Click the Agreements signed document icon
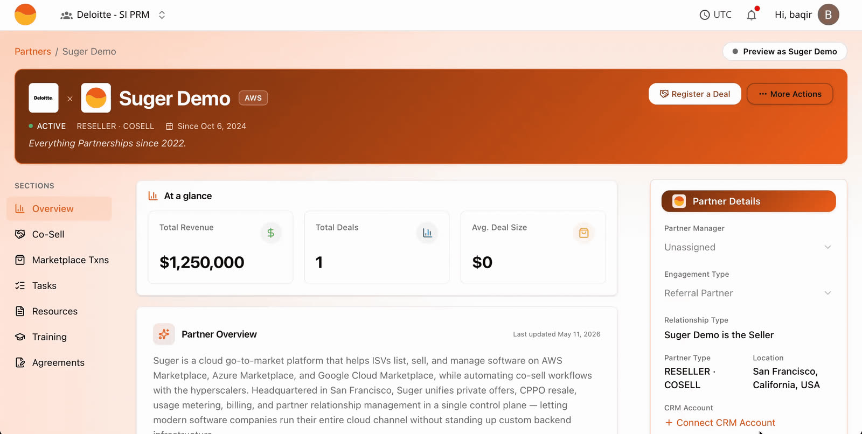Viewport: 862px width, 434px height. pyautogui.click(x=20, y=362)
